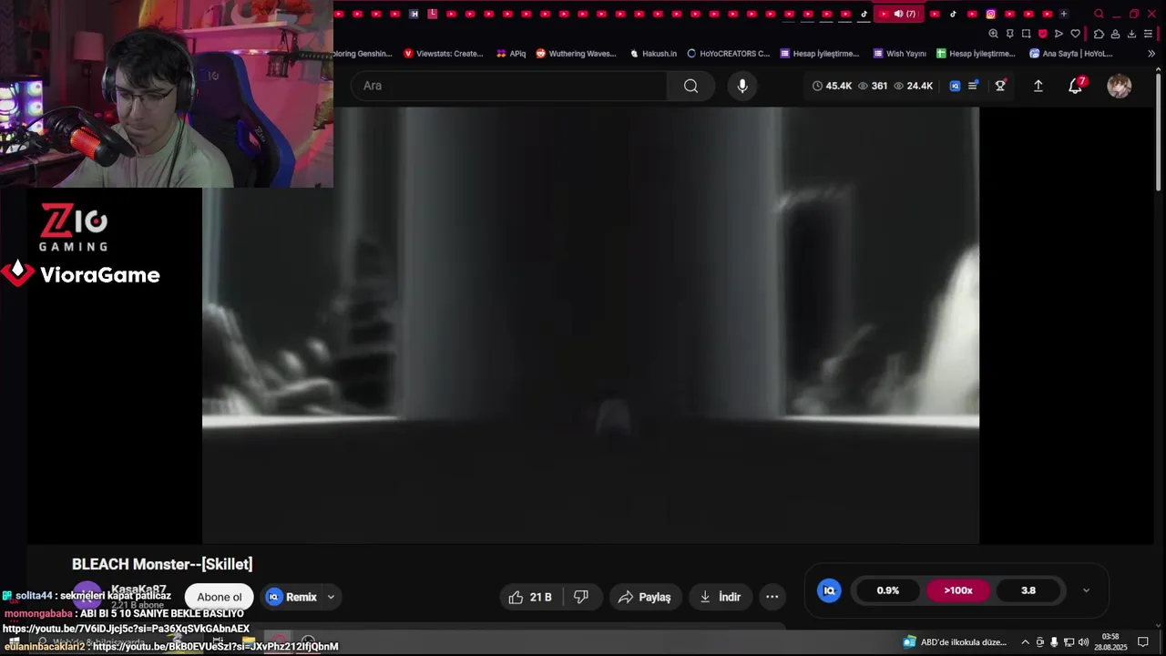Open the Wuthering Waves bookmark
Screen dimensions: 1166x656
[x=577, y=54]
